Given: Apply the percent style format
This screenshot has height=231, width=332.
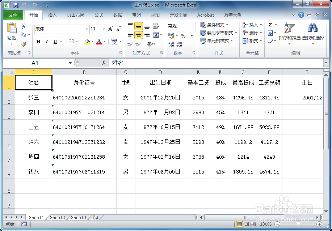Looking at the screenshot, I should pos(183,36).
